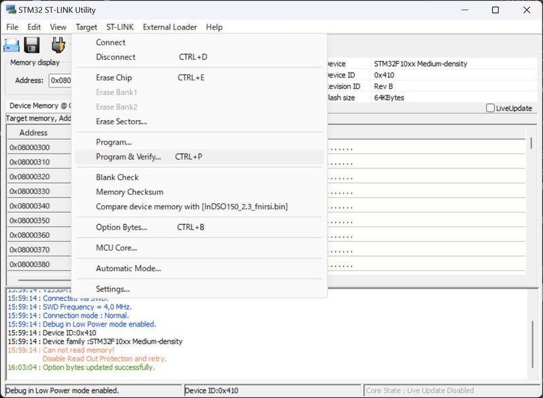543x398 pixels.
Task: Select memory row 0x08000320
Action: tap(39, 177)
